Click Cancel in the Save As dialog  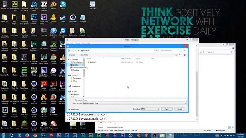[180, 109]
